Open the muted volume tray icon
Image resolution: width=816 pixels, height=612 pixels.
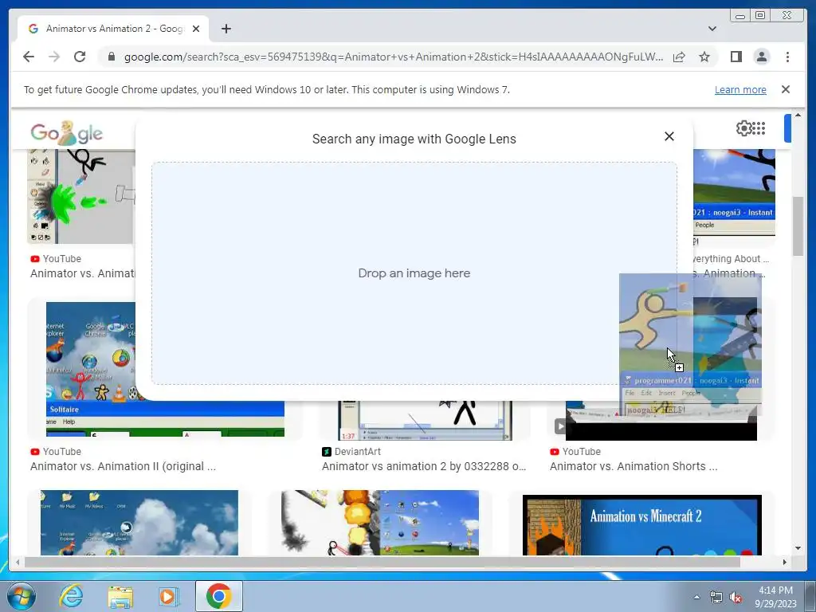[736, 598]
